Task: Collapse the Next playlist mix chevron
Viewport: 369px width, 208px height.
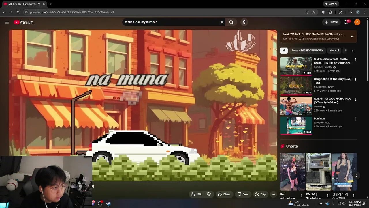Action: tap(352, 36)
